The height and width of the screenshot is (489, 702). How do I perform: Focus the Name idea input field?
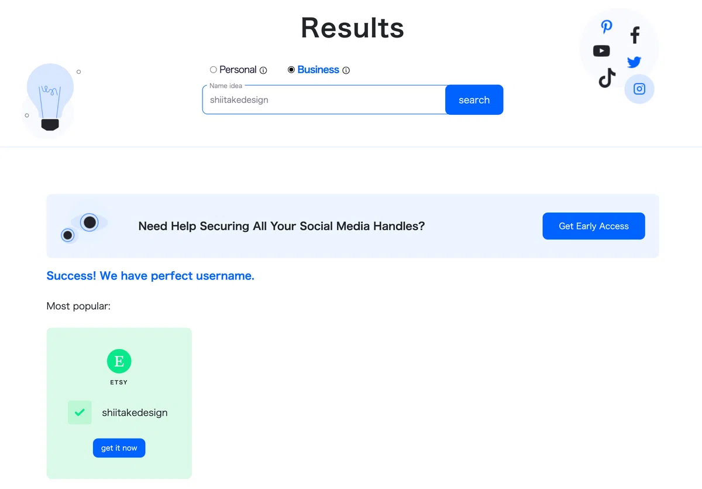click(x=324, y=100)
